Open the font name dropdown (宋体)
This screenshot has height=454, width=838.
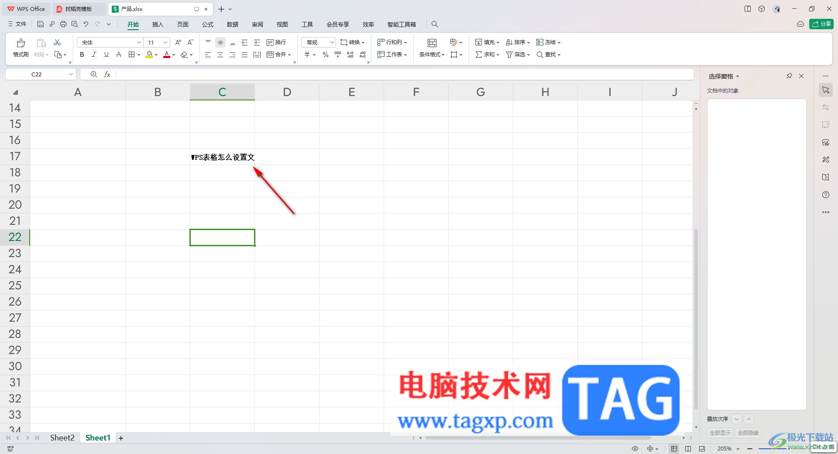click(x=139, y=42)
